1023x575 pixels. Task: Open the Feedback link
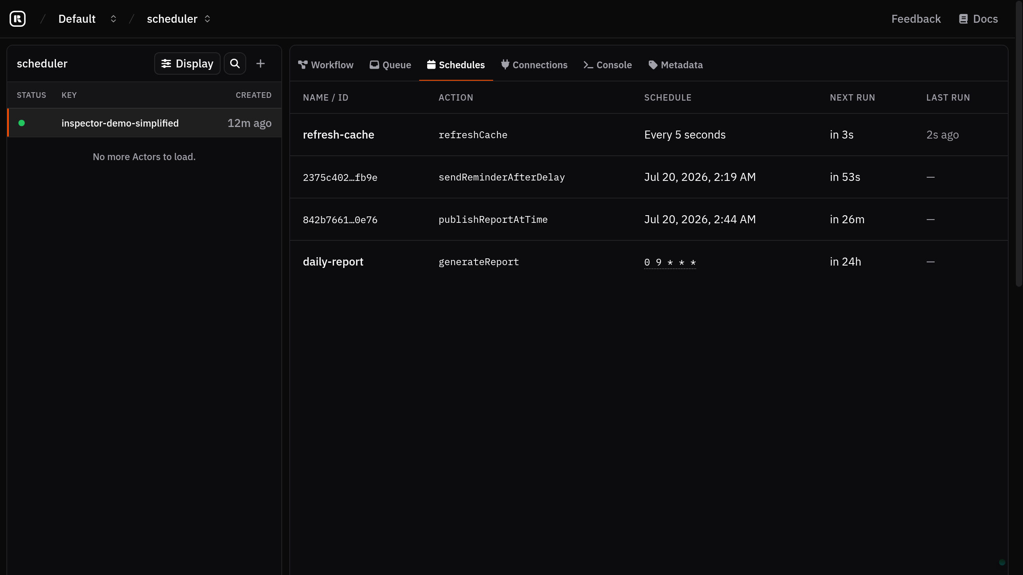[916, 19]
